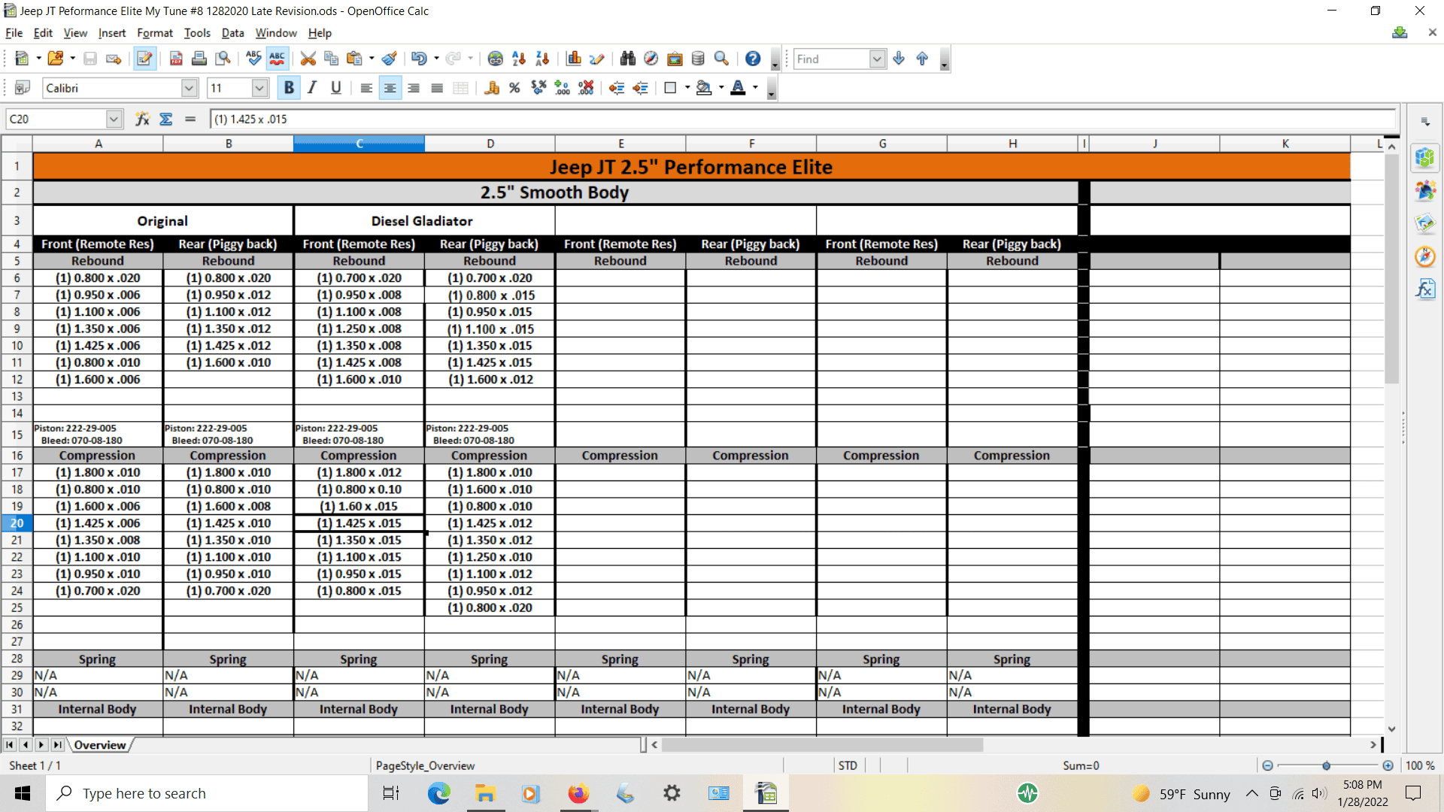This screenshot has height=812, width=1444.
Task: Sort Ascending with A-Z icon
Action: click(x=519, y=59)
